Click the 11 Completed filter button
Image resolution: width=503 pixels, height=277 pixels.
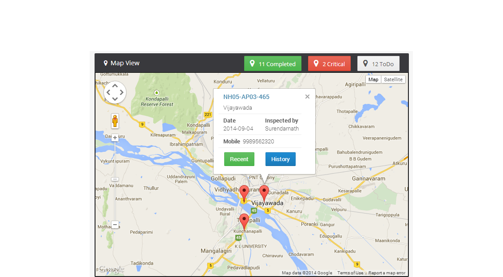click(273, 63)
